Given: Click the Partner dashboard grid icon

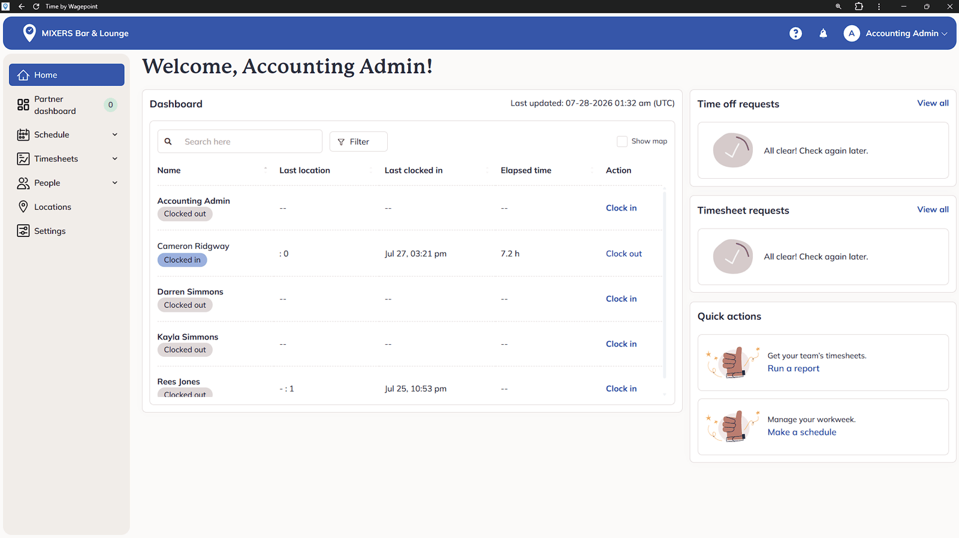Looking at the screenshot, I should tap(23, 105).
